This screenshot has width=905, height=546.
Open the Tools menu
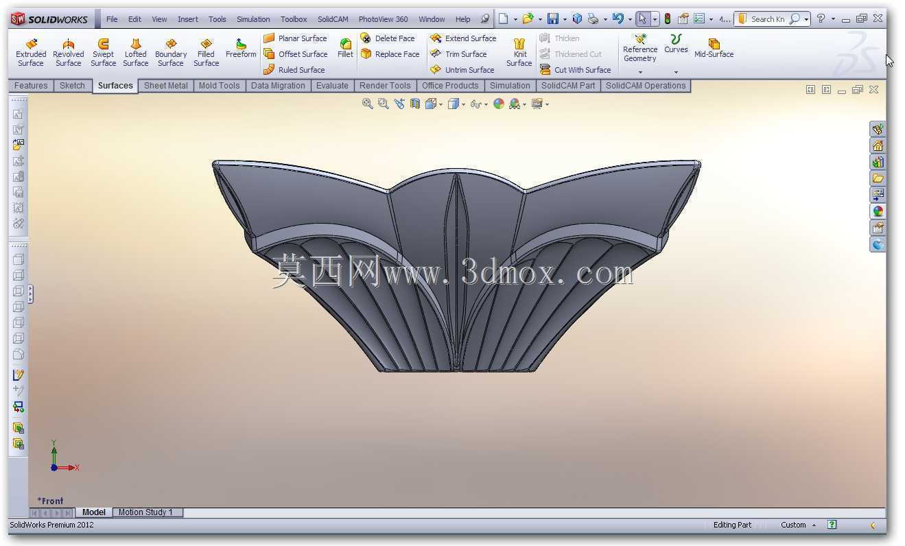[x=218, y=19]
